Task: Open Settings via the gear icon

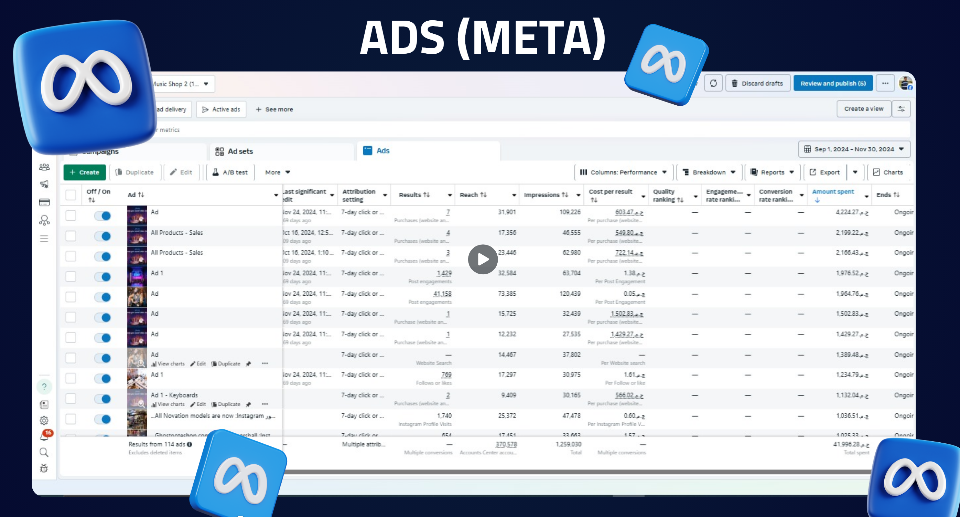Action: 44,420
